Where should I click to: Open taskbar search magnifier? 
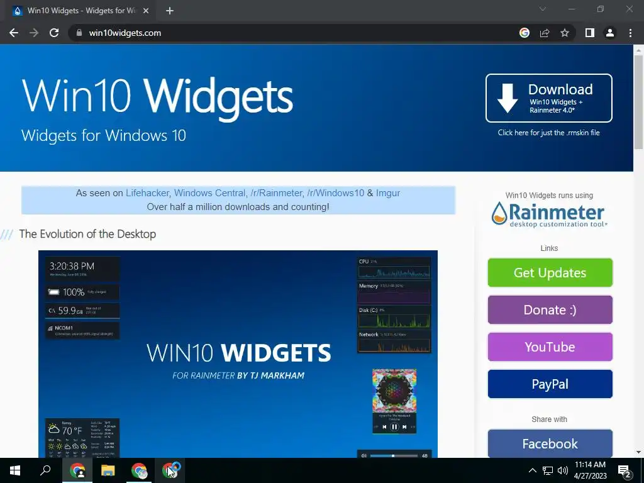pos(45,470)
